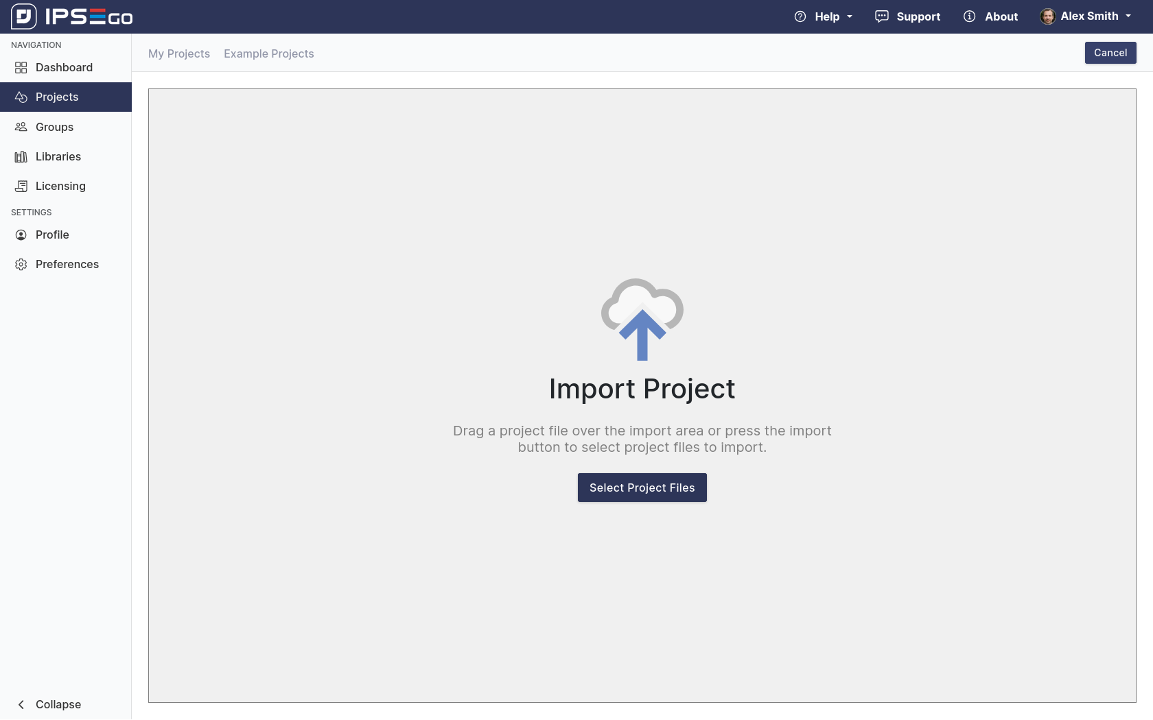1153x720 pixels.
Task: Click the Import Project heading in drop area
Action: click(642, 389)
